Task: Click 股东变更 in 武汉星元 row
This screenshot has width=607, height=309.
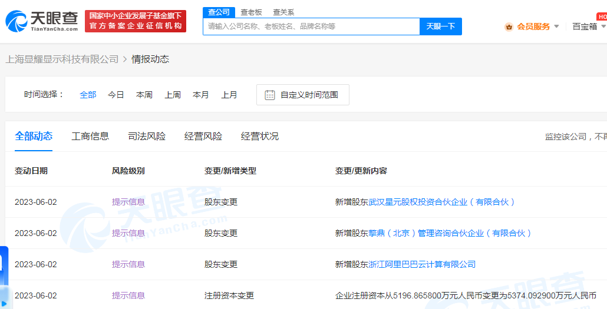Action: [x=221, y=202]
